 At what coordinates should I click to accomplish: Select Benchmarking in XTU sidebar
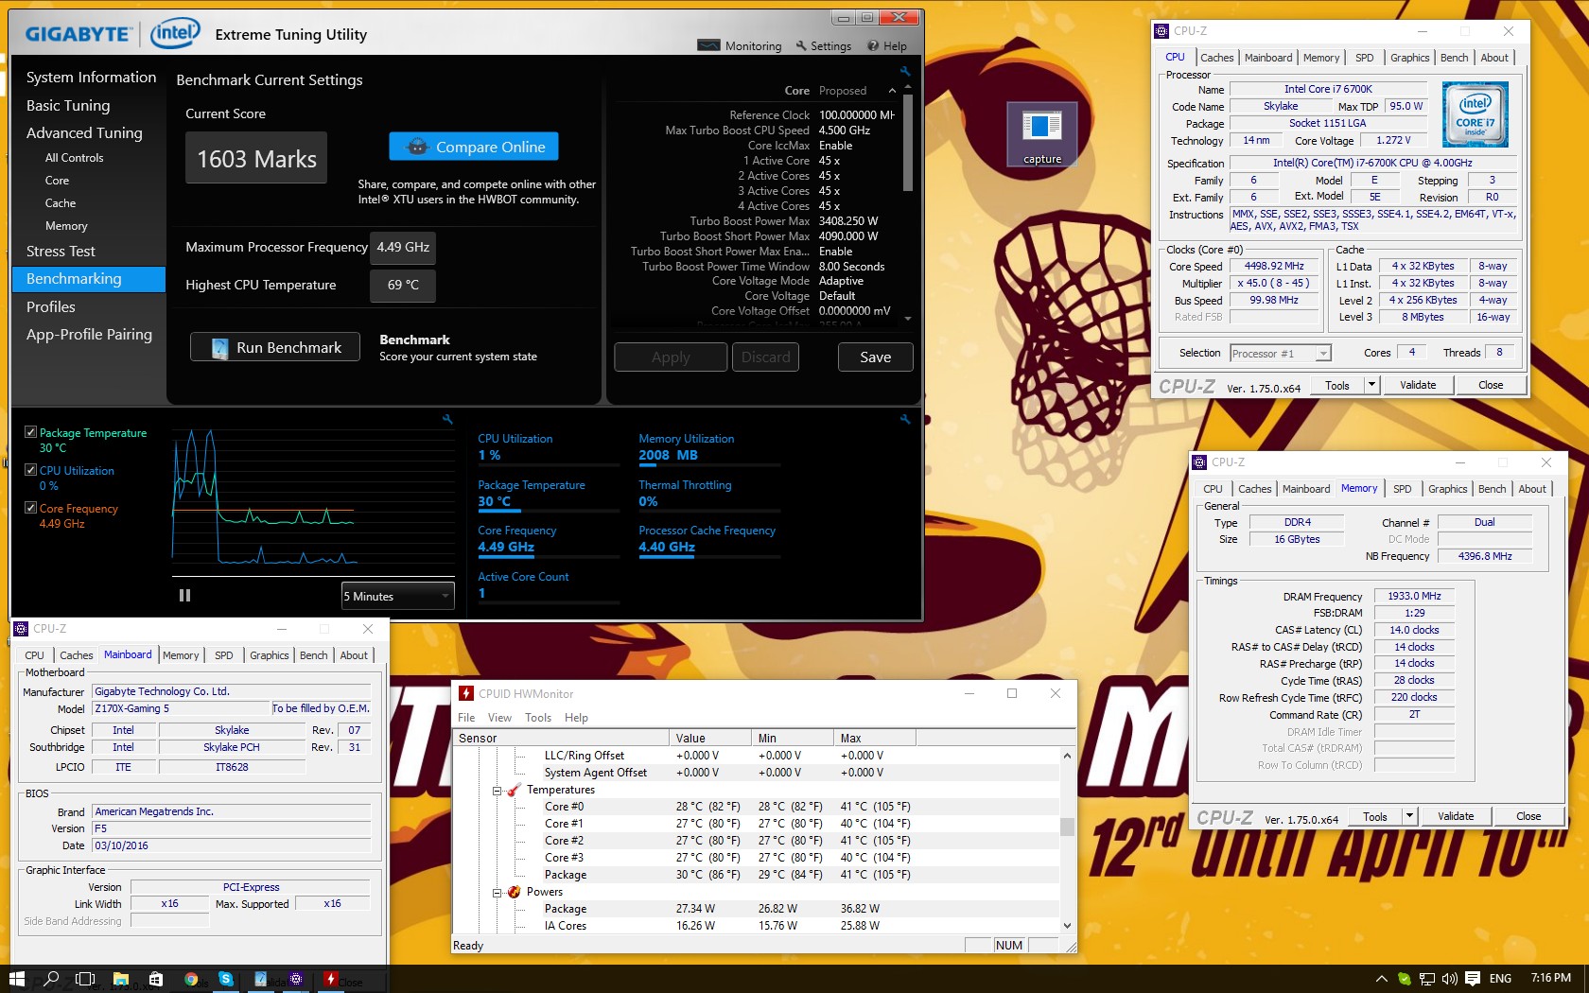coord(88,279)
